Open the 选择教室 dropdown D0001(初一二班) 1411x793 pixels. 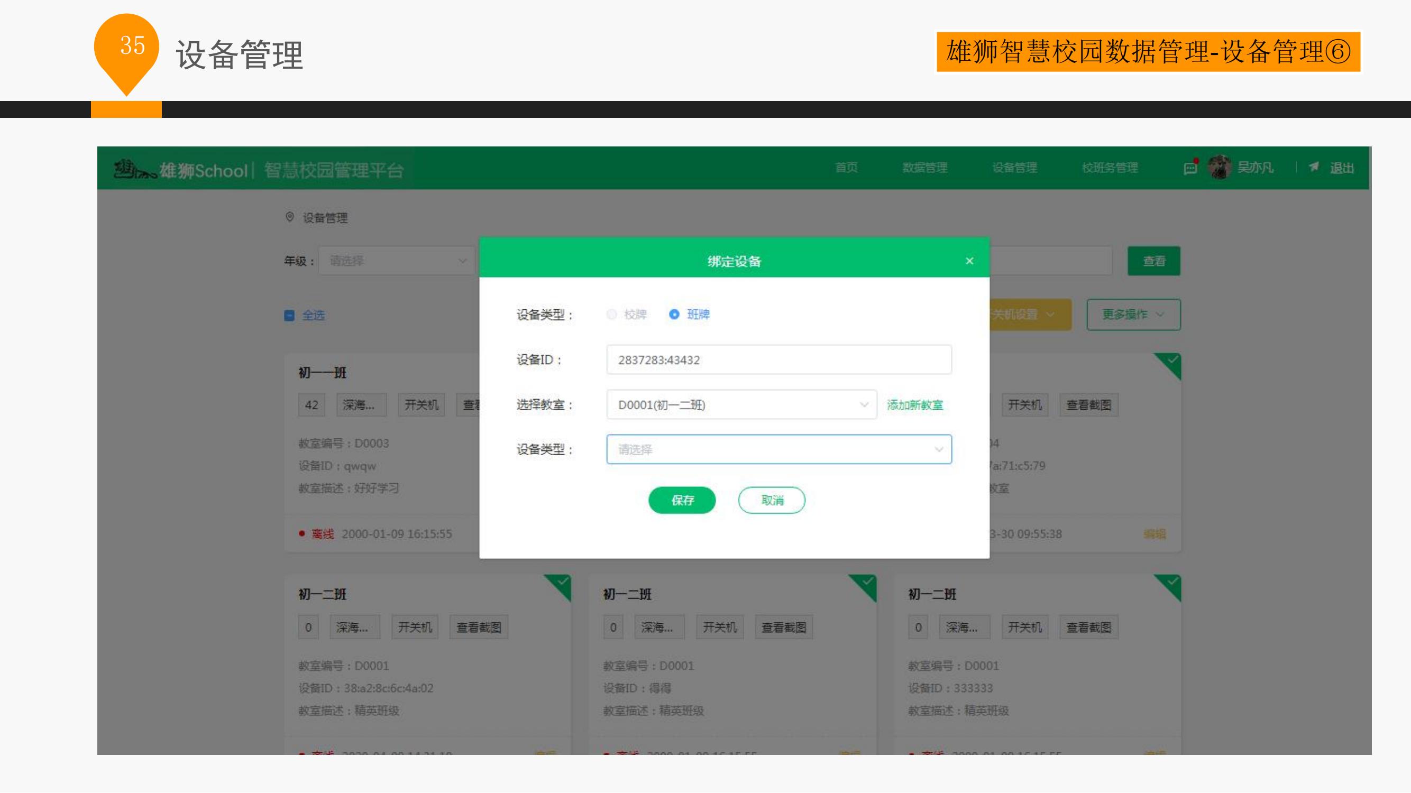tap(741, 405)
